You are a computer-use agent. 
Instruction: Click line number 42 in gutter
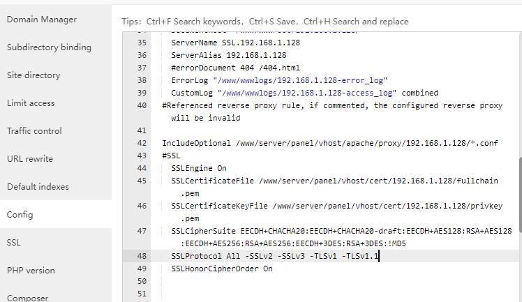pyautogui.click(x=142, y=143)
